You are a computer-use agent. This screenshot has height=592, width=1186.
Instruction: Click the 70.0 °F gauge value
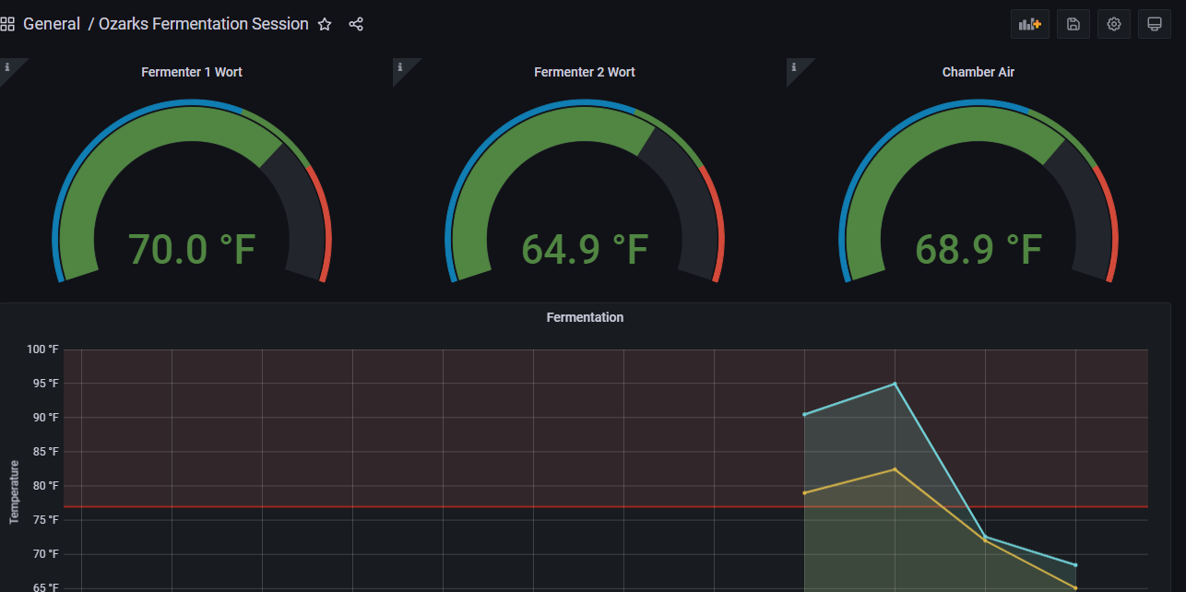click(x=192, y=249)
